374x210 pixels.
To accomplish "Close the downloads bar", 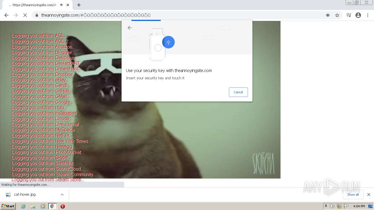I will (x=368, y=195).
